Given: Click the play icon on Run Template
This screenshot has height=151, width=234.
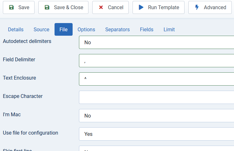Looking at the screenshot, I should (x=141, y=7).
